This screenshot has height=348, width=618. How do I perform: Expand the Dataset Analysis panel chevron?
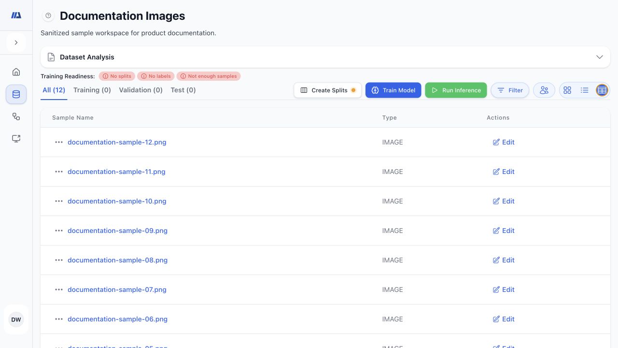(600, 57)
